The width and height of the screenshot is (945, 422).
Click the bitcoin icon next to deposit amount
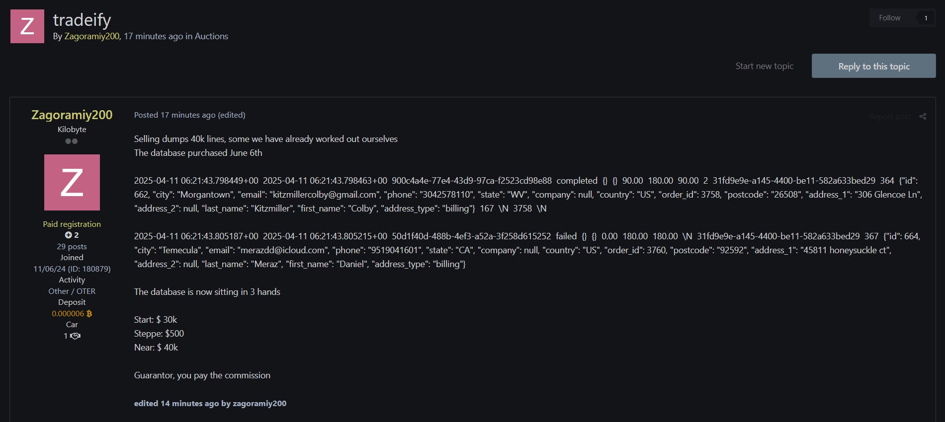[x=89, y=313]
